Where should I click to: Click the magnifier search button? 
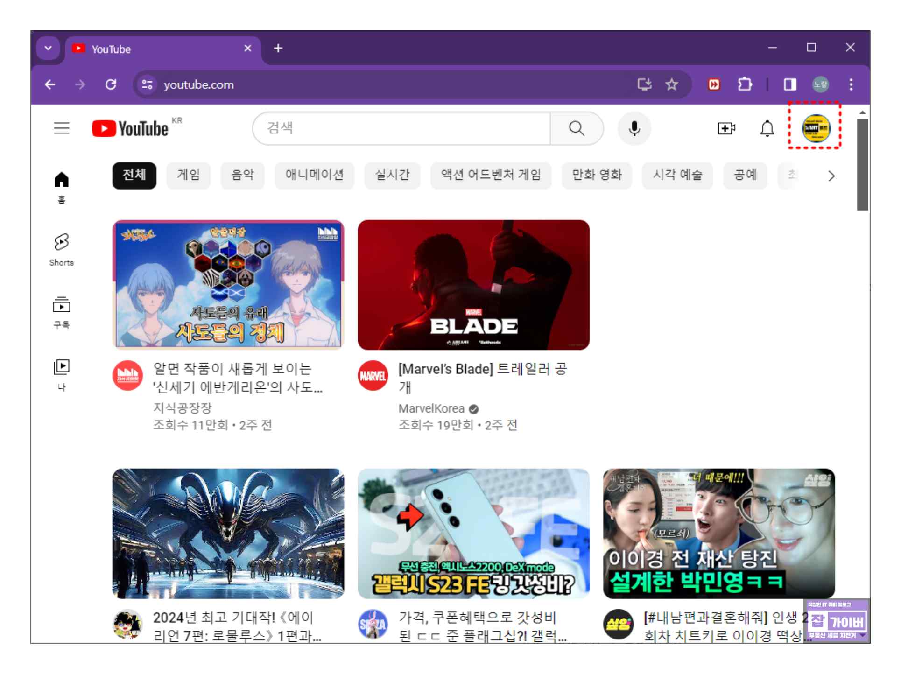(x=577, y=128)
